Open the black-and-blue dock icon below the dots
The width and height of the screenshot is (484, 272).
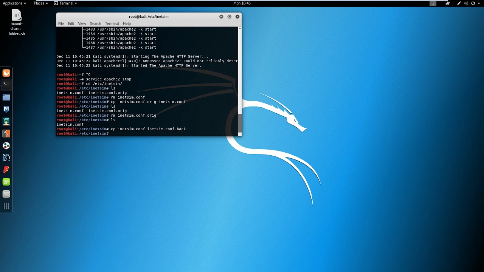6,158
